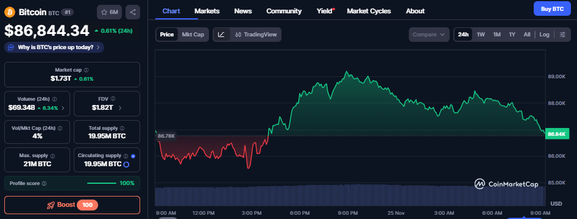Open the share icon button

132,12
